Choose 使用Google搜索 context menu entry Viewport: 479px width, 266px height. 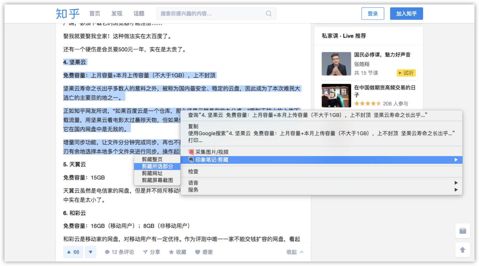click(321, 133)
